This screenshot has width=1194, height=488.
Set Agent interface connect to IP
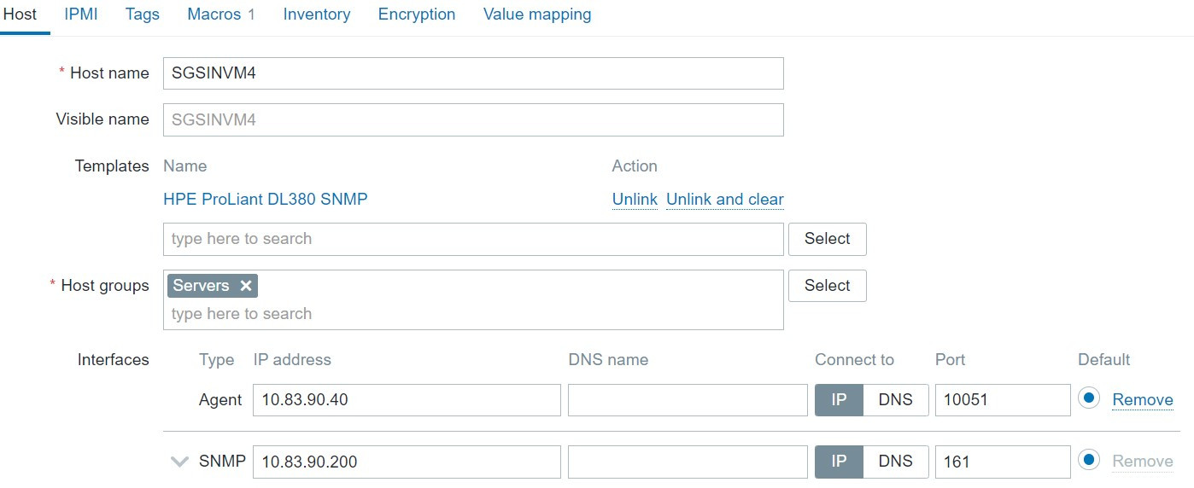[x=839, y=399]
